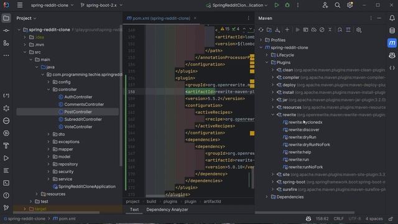The height and width of the screenshot is (224, 398).
Task: Open the Project tool window icon
Action: tap(6, 18)
